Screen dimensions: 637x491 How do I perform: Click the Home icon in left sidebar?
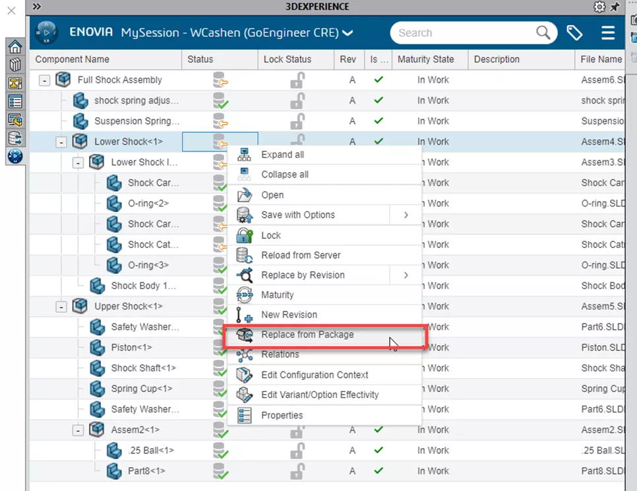pos(15,48)
